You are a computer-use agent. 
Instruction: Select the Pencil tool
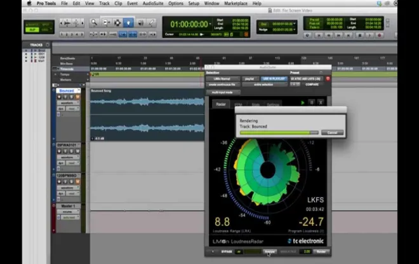click(x=151, y=23)
